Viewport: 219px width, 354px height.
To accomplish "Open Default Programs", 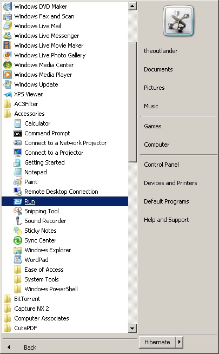I will click(x=167, y=201).
